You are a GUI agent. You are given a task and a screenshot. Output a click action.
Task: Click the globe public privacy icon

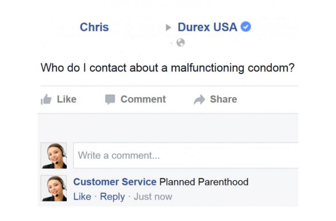click(x=181, y=42)
